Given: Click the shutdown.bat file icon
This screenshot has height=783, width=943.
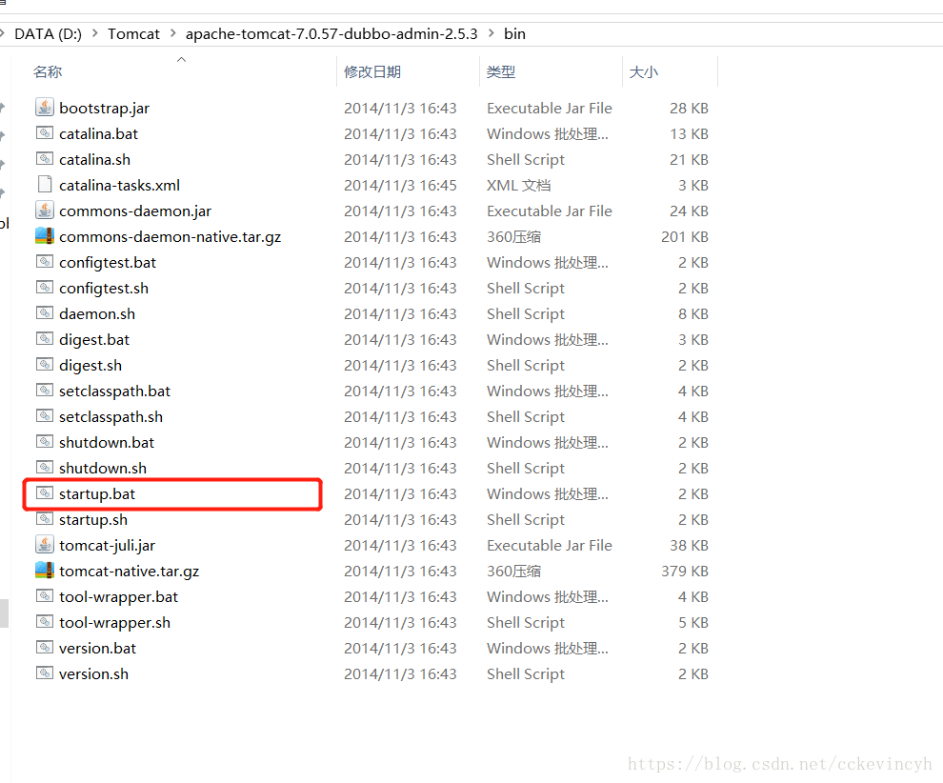Looking at the screenshot, I should [45, 441].
